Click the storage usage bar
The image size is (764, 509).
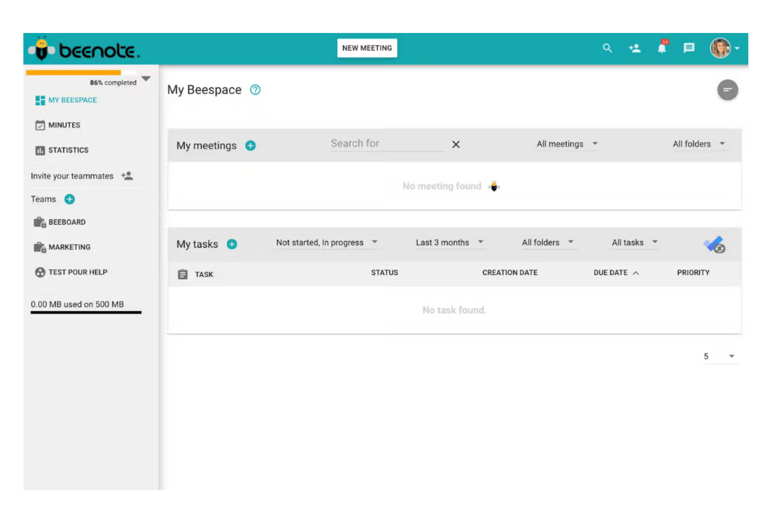click(86, 312)
